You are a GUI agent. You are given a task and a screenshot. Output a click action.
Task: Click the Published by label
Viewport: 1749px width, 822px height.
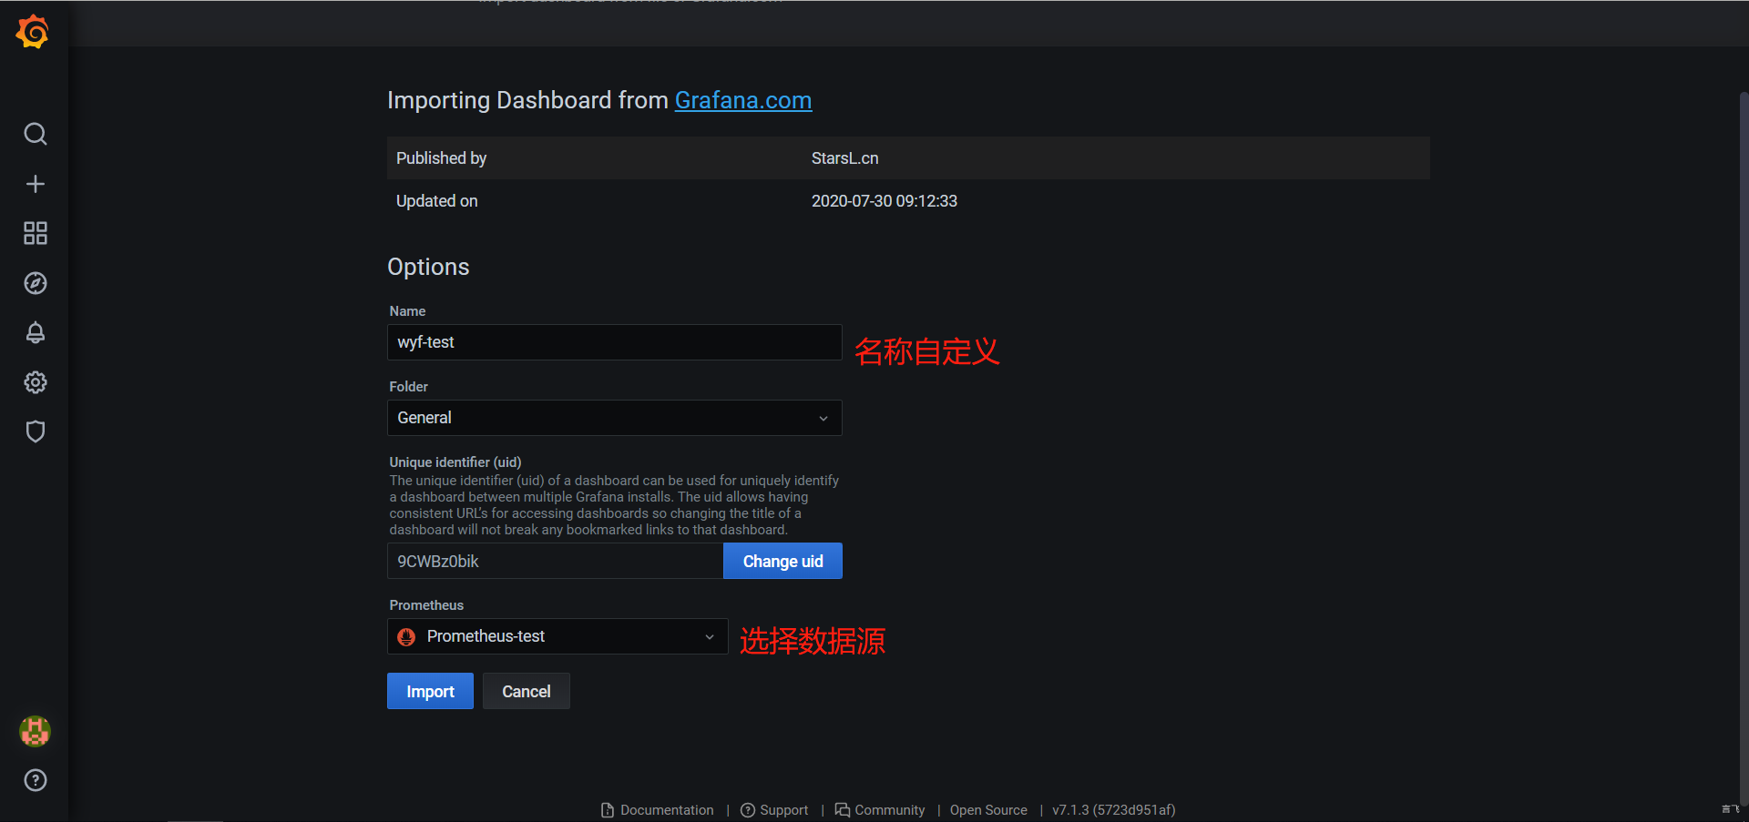[x=442, y=158]
